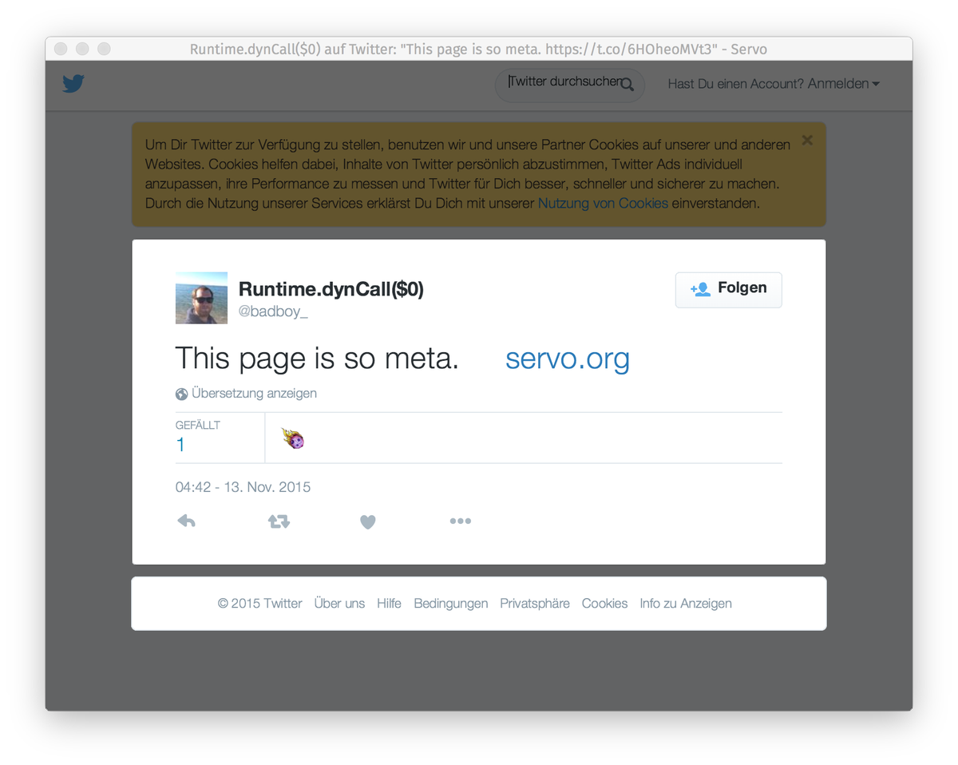Open the Bedingungen footer link
Image resolution: width=958 pixels, height=765 pixels.
pyautogui.click(x=451, y=604)
